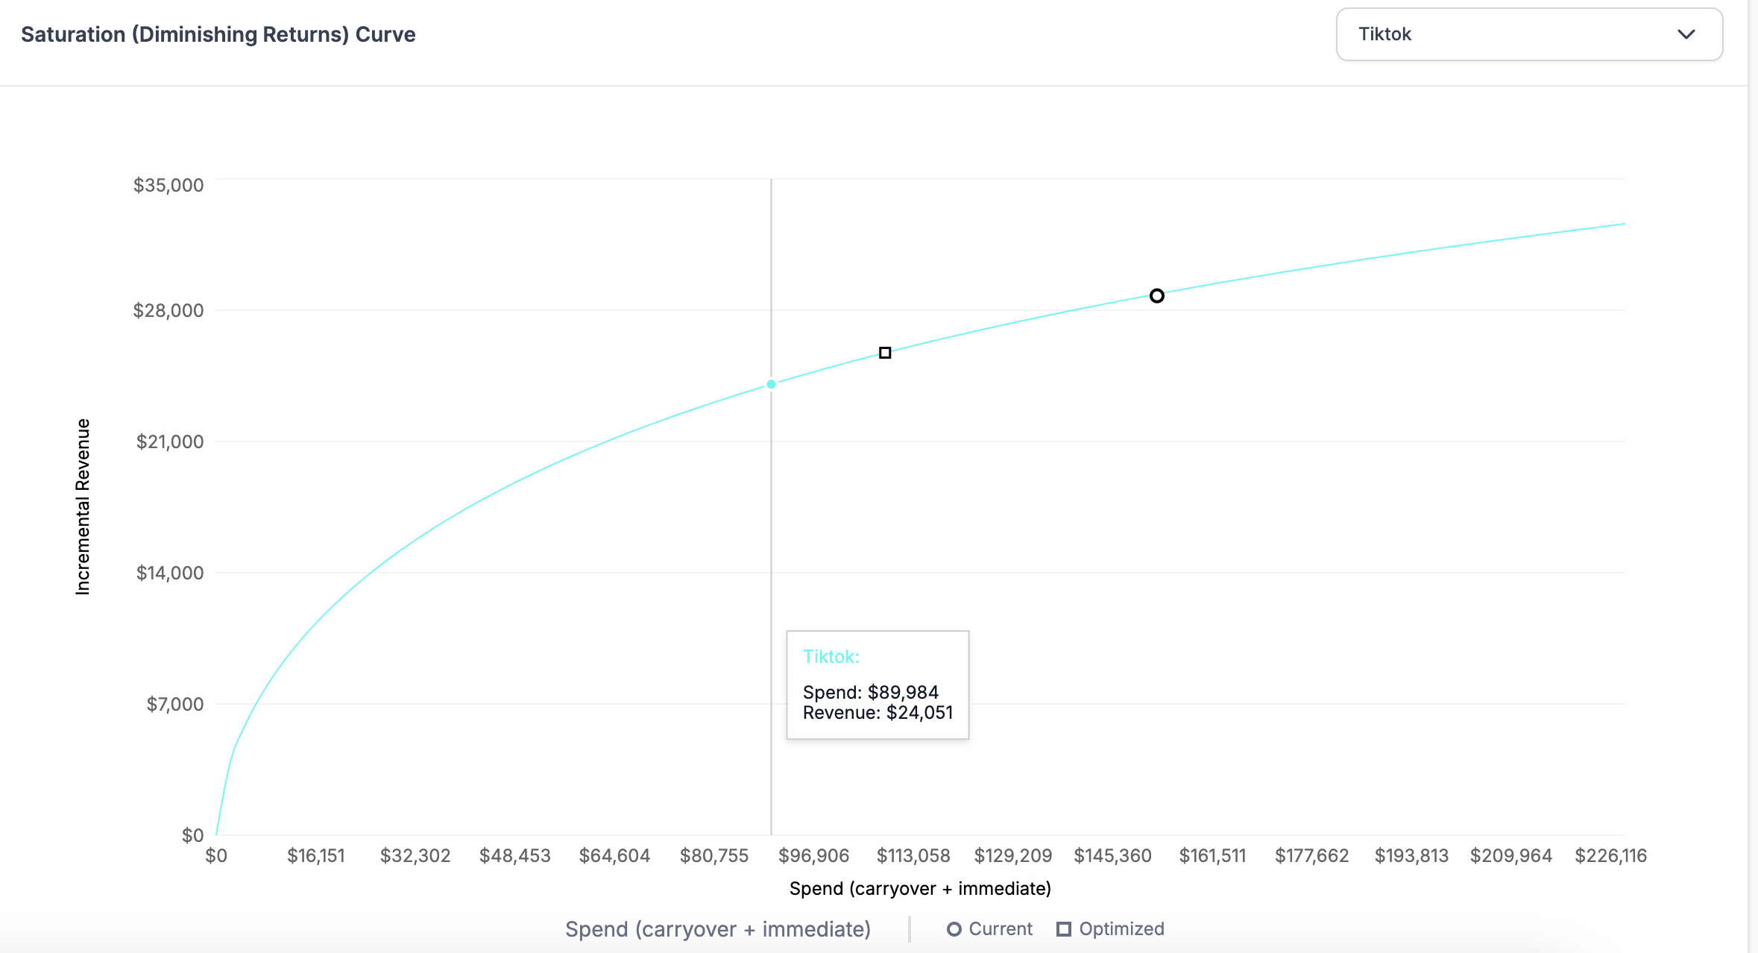Click the Tiktok spend and revenue tooltip
Image resolution: width=1758 pixels, height=953 pixels.
click(878, 685)
